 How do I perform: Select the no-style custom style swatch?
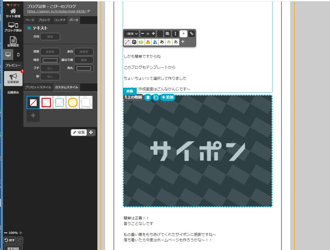click(x=33, y=102)
